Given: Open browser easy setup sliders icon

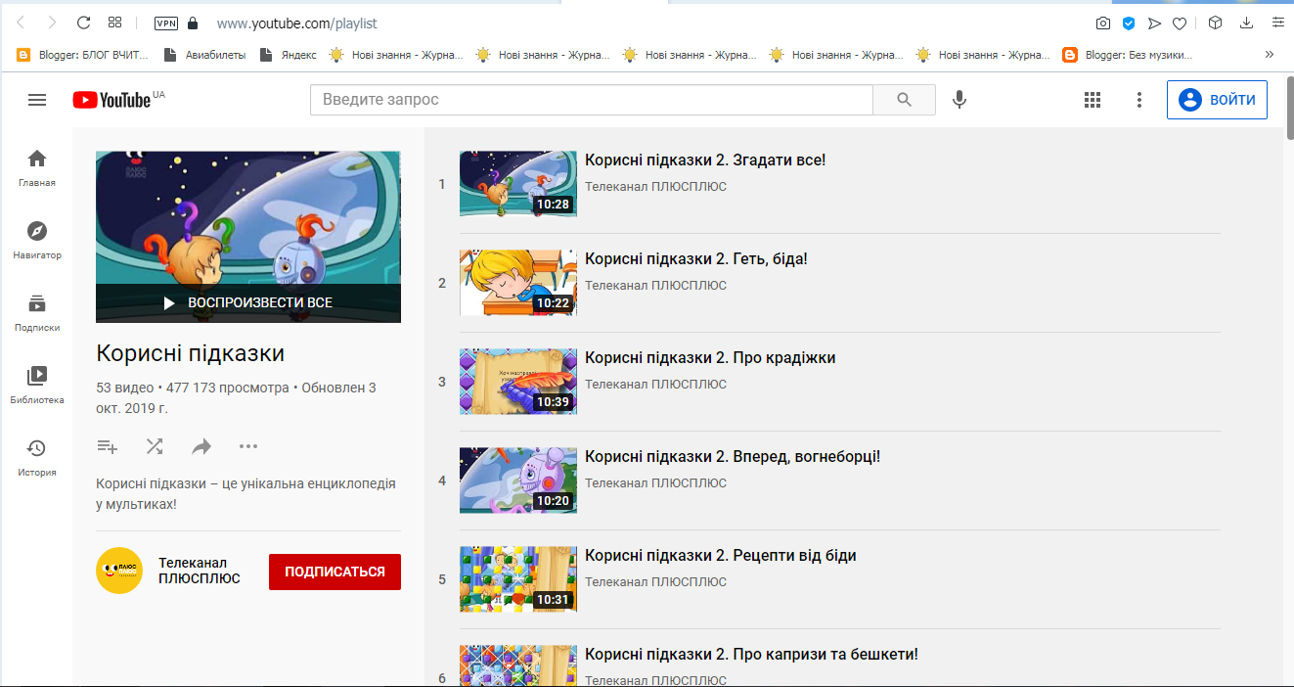Looking at the screenshot, I should (1276, 23).
